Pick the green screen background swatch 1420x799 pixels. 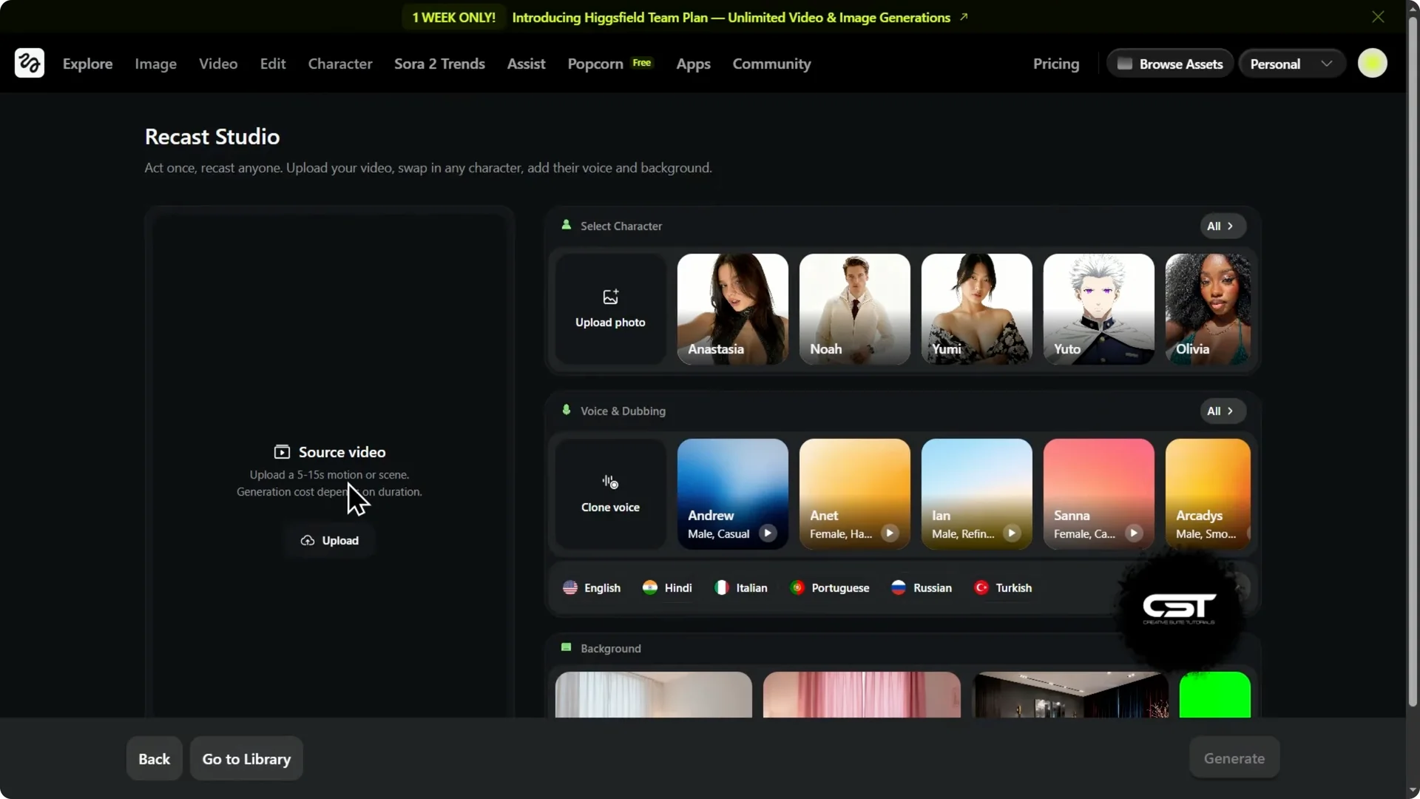1214,695
